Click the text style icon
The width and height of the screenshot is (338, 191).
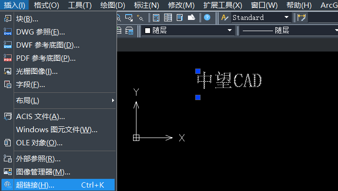(x=225, y=17)
